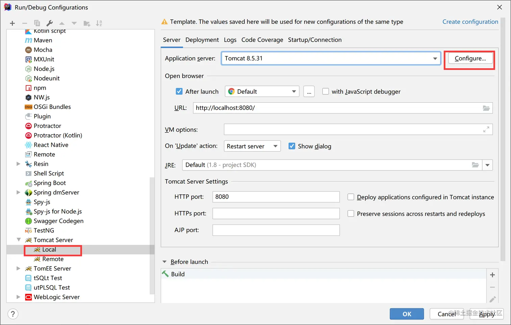Collapse the Tomcat Server tree node
The width and height of the screenshot is (511, 325).
point(19,240)
